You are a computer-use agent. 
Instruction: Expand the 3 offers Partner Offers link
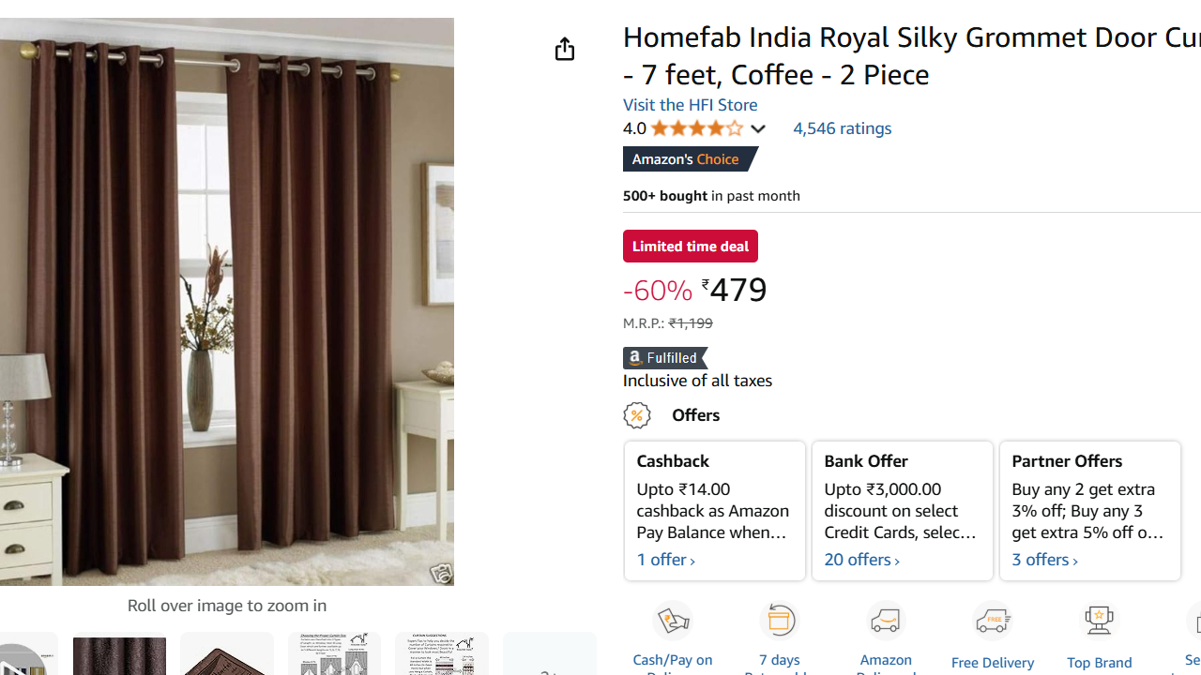pyautogui.click(x=1044, y=560)
